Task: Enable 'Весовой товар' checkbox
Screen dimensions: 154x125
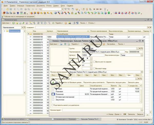Action: tap(94, 68)
